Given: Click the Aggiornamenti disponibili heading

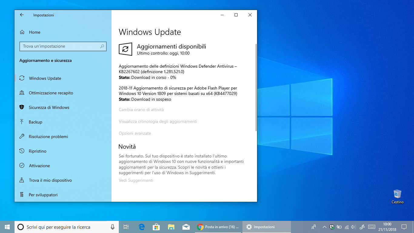Looking at the screenshot, I should tap(172, 46).
